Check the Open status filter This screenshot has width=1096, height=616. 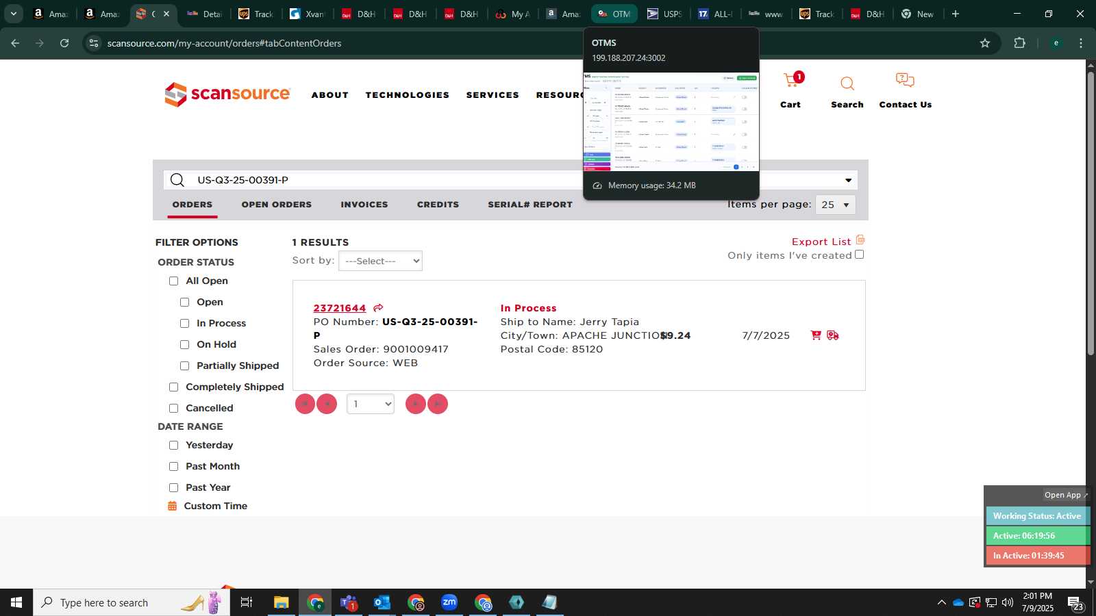[x=184, y=303]
